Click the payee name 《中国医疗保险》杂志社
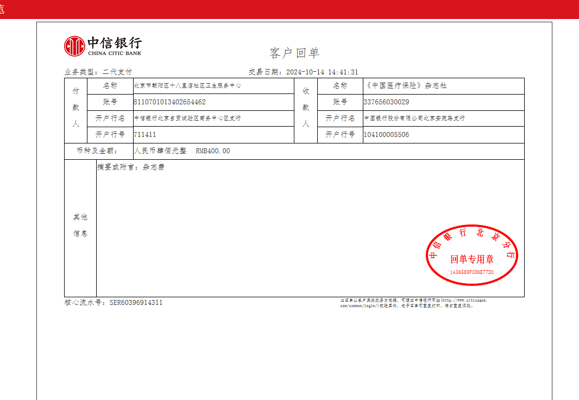Image resolution: width=579 pixels, height=400 pixels. point(405,86)
